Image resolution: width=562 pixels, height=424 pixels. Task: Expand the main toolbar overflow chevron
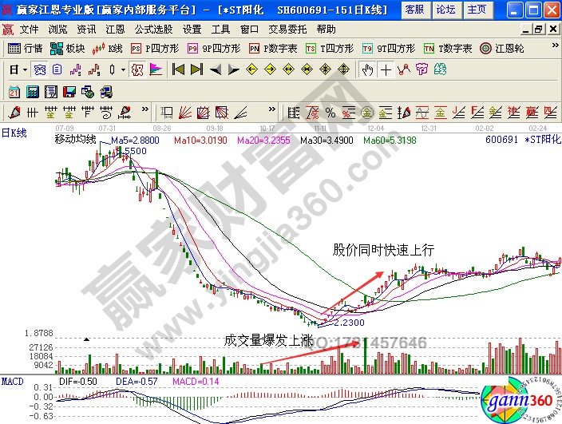555,46
